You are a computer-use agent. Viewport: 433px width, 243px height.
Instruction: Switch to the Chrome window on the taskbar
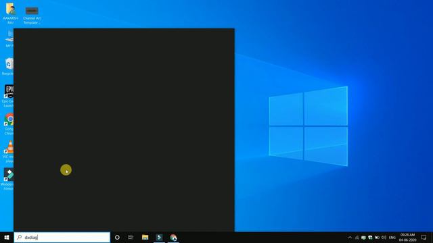pos(173,237)
